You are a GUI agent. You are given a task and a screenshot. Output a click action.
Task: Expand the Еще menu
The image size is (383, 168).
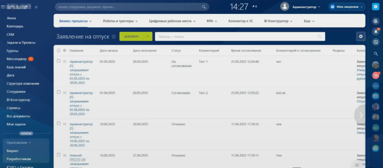point(309,21)
